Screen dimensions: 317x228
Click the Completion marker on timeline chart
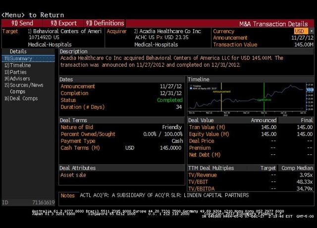[264, 100]
